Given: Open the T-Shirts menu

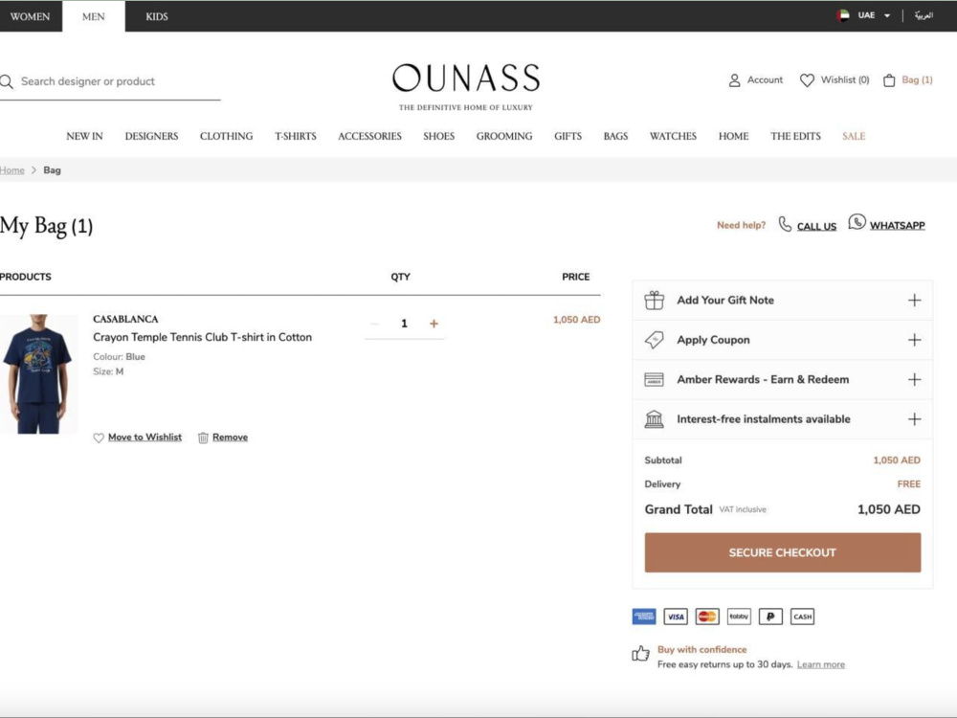Looking at the screenshot, I should 296,136.
